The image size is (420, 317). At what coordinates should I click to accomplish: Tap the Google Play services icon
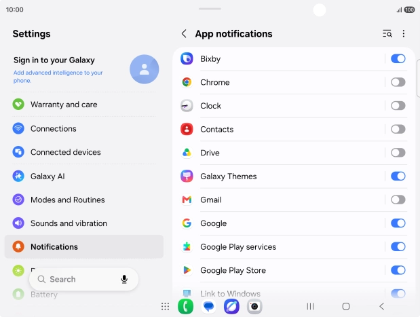(x=187, y=247)
